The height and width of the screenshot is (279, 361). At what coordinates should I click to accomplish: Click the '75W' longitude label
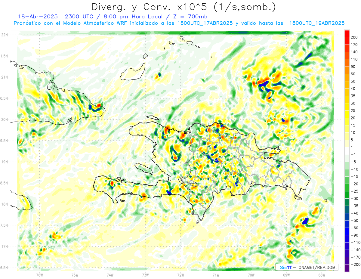tap(75, 275)
